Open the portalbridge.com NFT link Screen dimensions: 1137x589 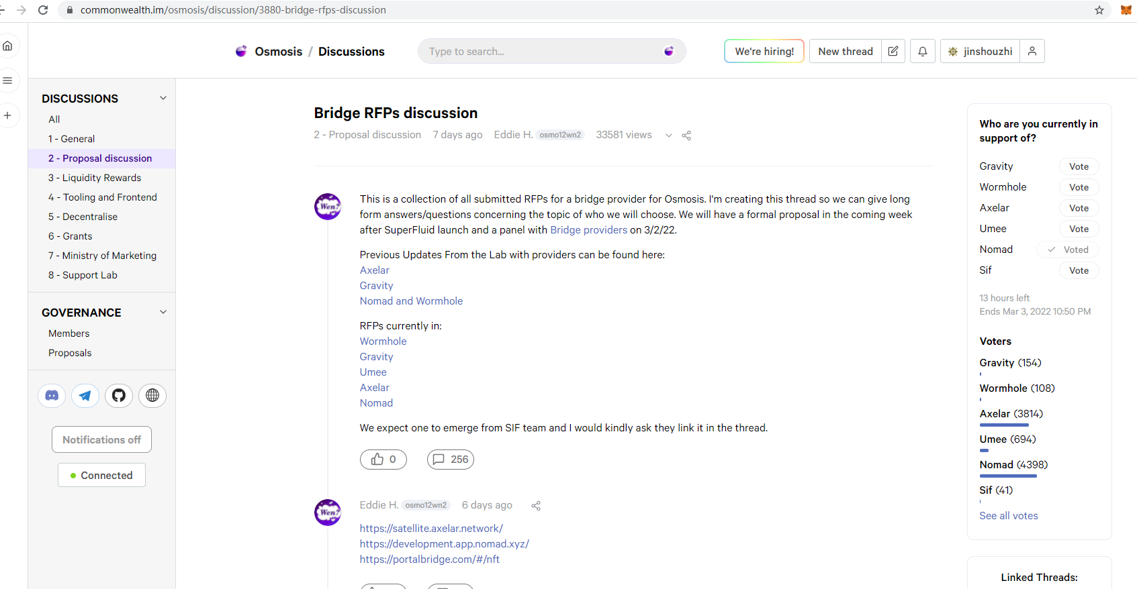point(429,559)
